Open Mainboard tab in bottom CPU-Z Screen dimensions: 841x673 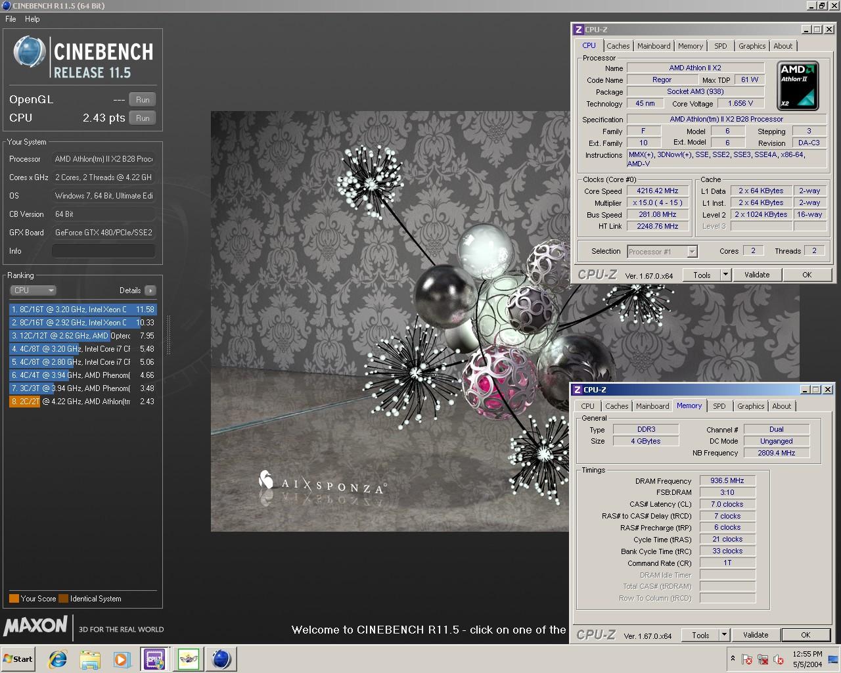652,406
